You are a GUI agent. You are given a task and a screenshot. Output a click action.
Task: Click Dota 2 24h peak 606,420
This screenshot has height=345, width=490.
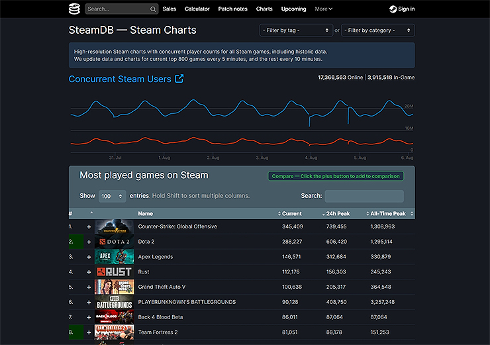click(x=336, y=242)
